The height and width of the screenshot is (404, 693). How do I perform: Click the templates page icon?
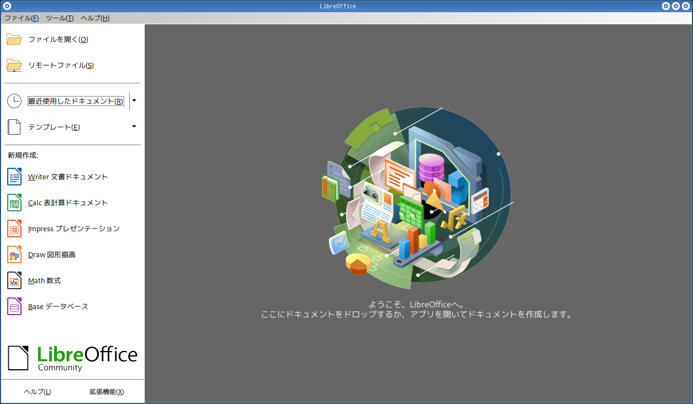[14, 127]
